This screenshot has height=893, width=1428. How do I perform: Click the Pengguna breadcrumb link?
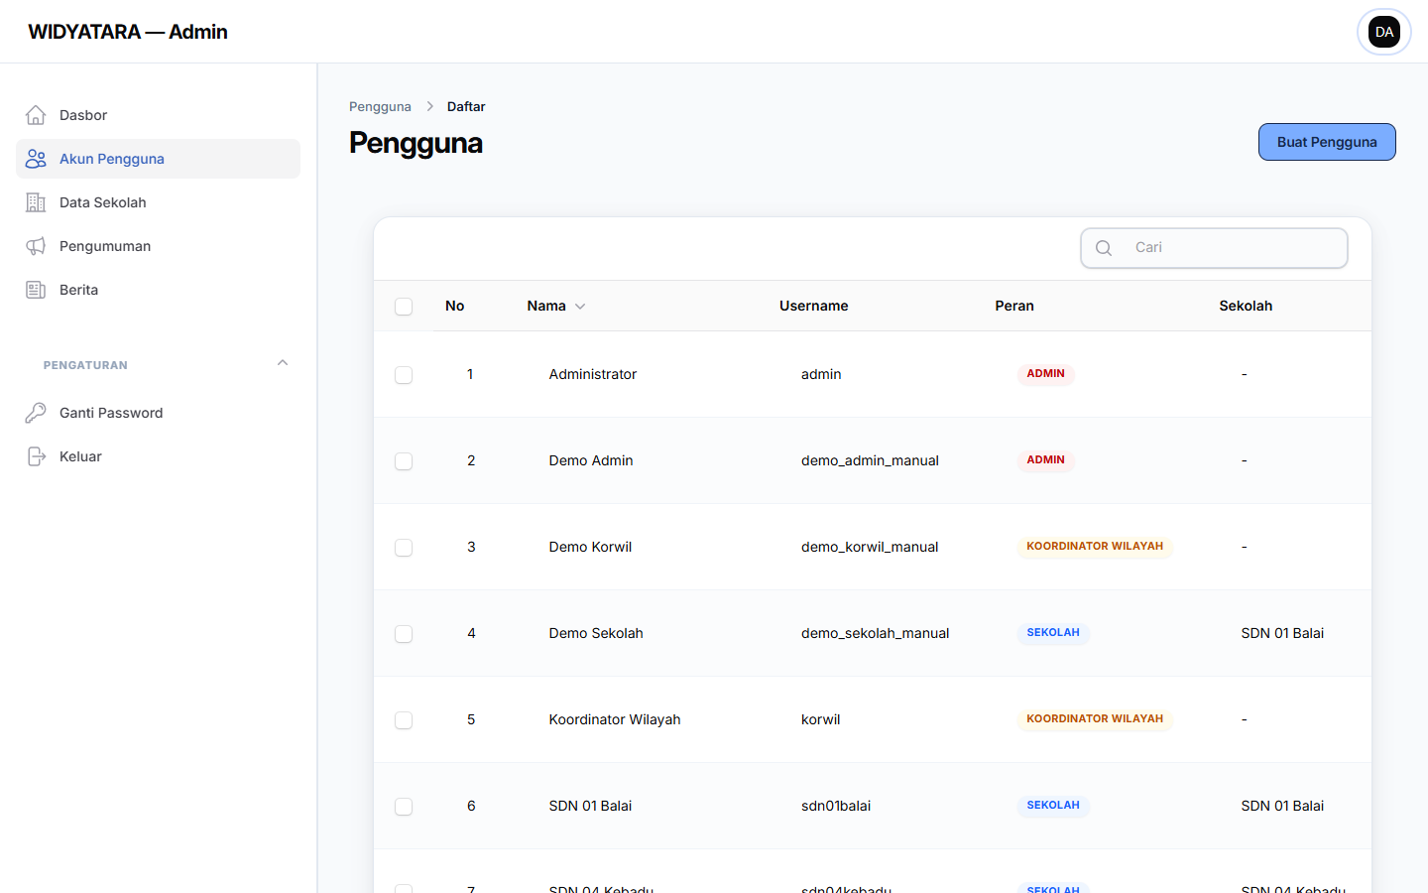tap(380, 106)
